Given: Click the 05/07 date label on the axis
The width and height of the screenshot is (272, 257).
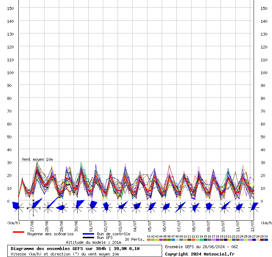Looking at the screenshot, I should click(150, 225).
